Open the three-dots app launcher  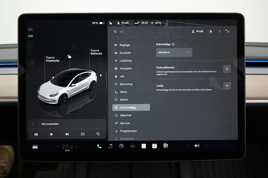(132, 146)
